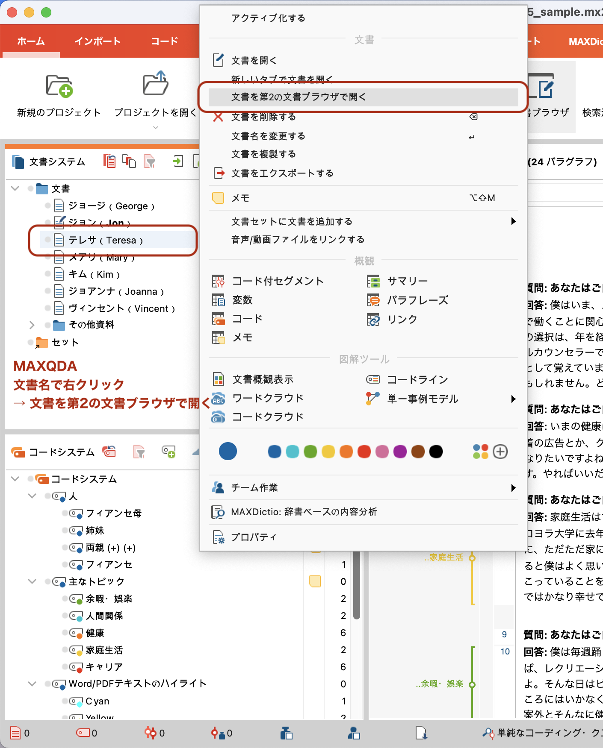The height and width of the screenshot is (748, 603).
Task: Expand チーム作業 submenu arrow
Action: click(x=513, y=488)
